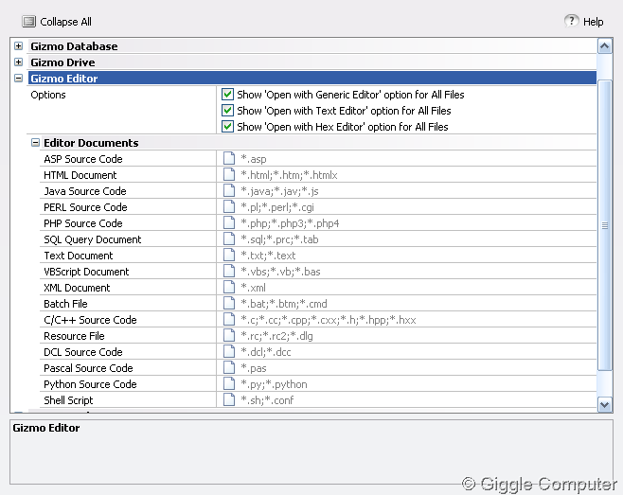Click the *.rc;*.rc2;*.dlg extension value
The image size is (623, 495).
click(276, 336)
